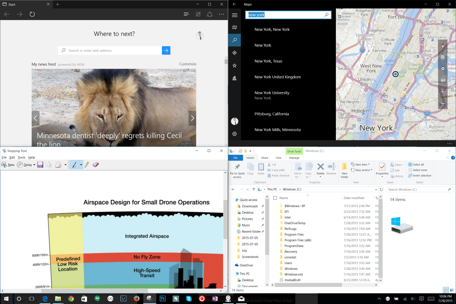Open the 3D Cities icon in Maps
The image size is (456, 304).
[x=234, y=78]
